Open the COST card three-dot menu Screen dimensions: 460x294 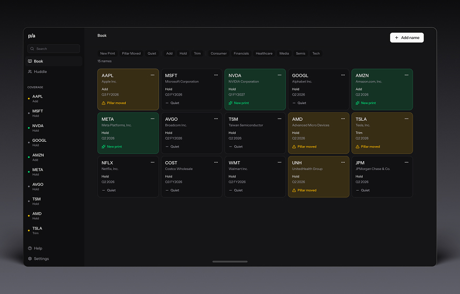click(x=216, y=162)
